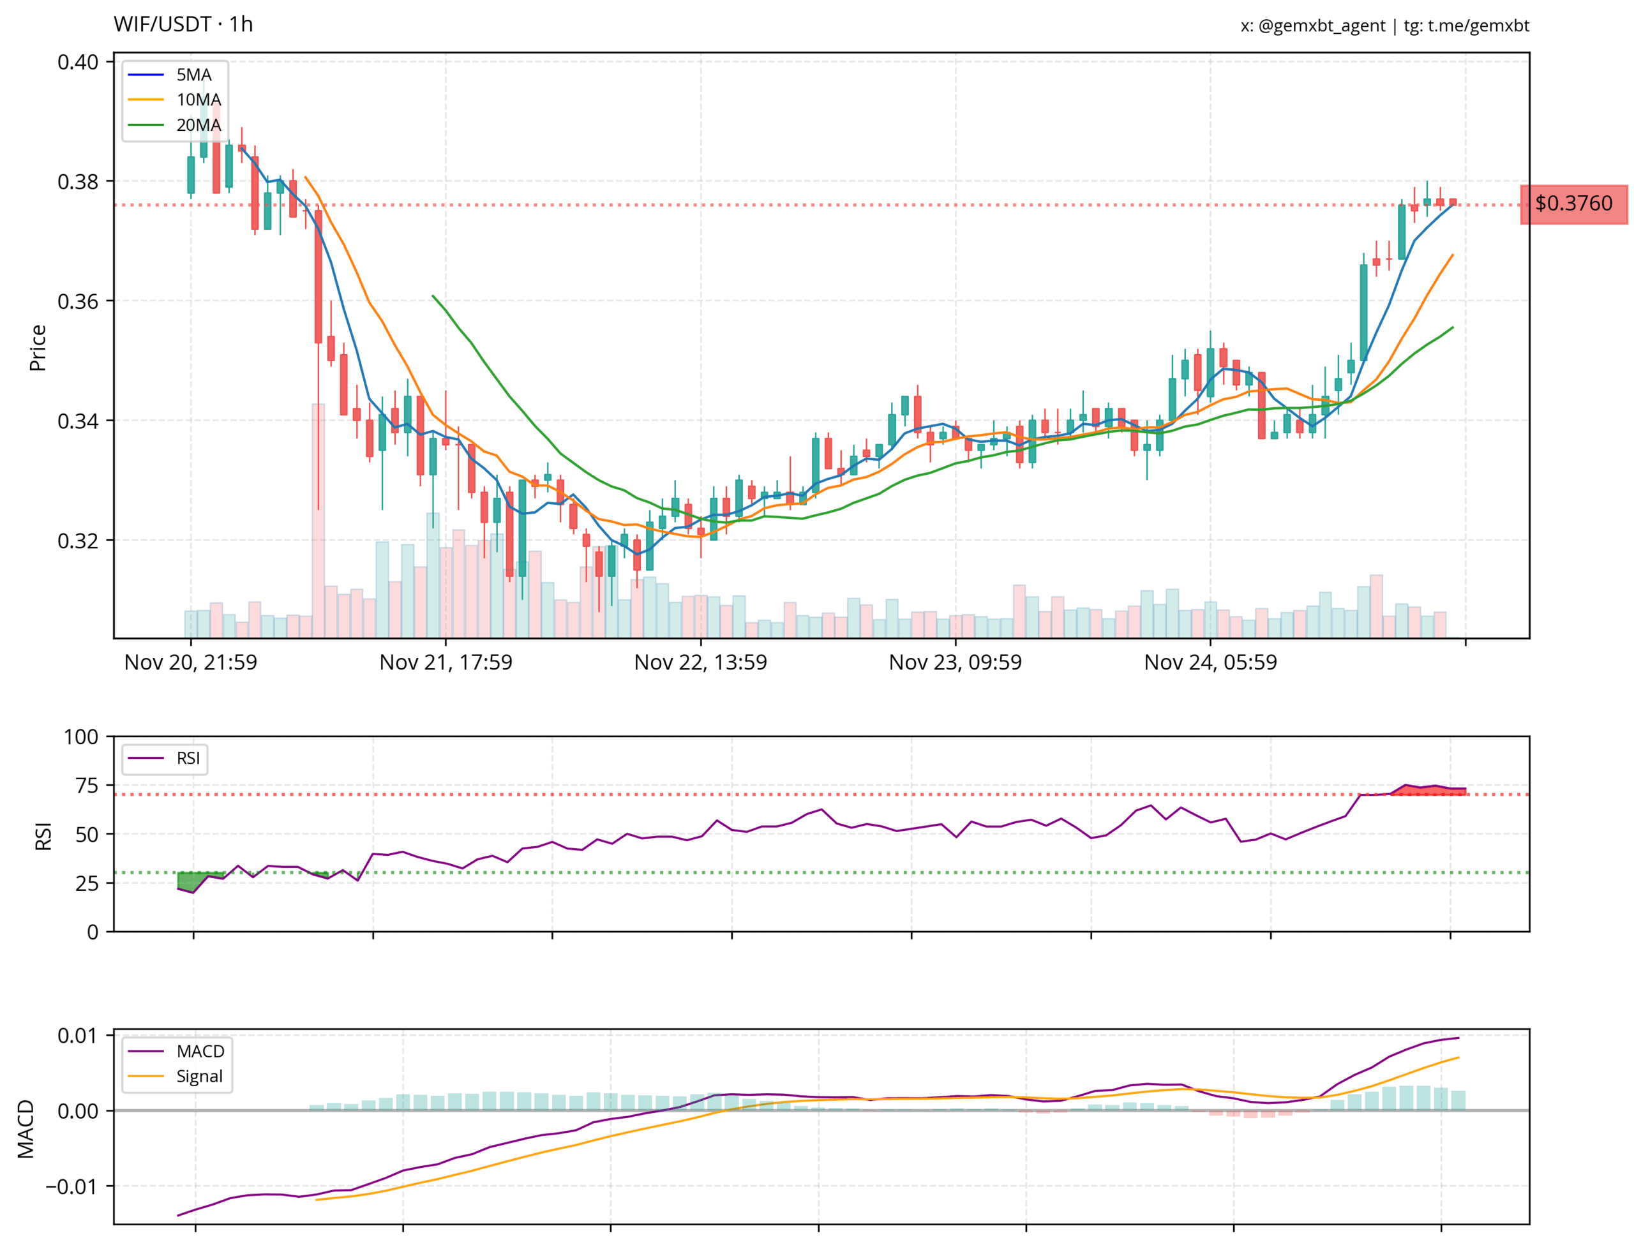
Task: Click the RSI legend label
Action: [187, 758]
